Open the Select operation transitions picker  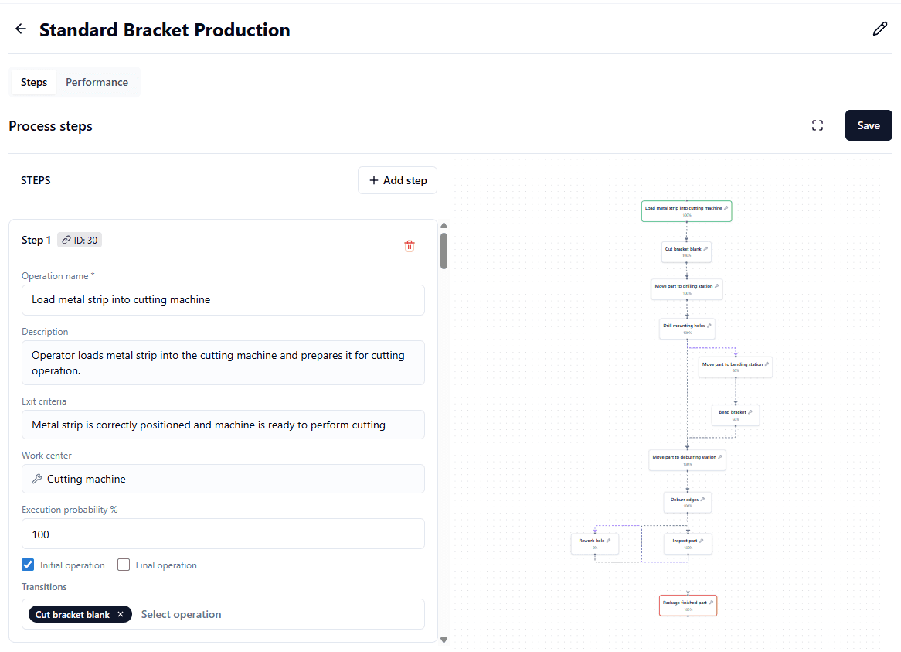click(182, 614)
